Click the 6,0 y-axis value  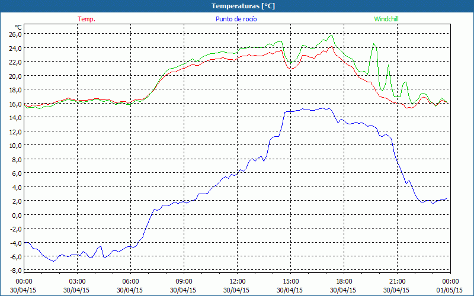click(17, 173)
